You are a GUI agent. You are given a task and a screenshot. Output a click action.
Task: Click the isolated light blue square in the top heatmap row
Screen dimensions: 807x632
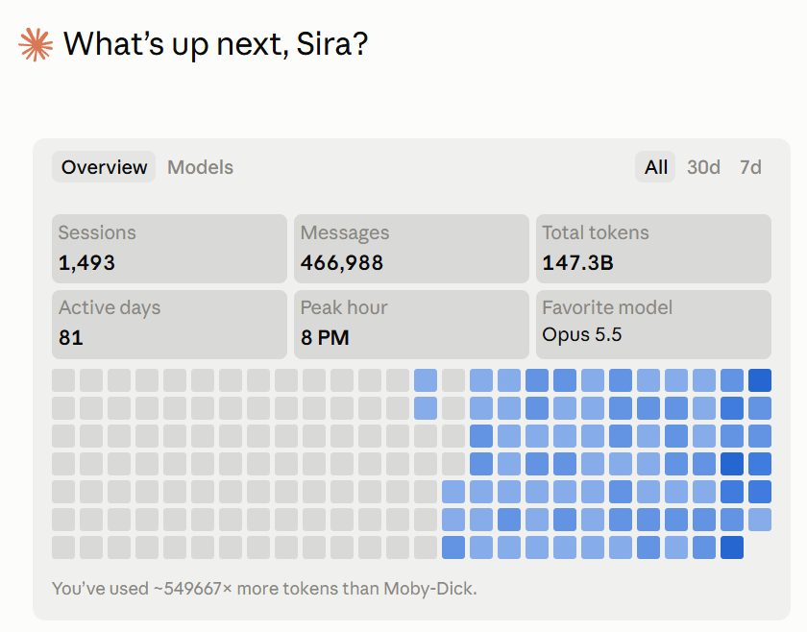point(426,380)
